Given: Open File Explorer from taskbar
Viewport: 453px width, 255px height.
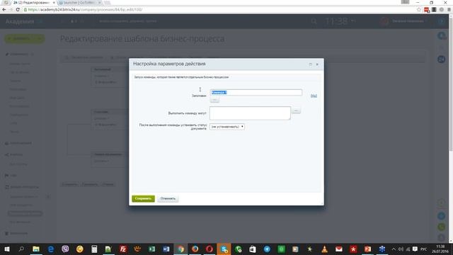Looking at the screenshot, I should tap(36, 249).
